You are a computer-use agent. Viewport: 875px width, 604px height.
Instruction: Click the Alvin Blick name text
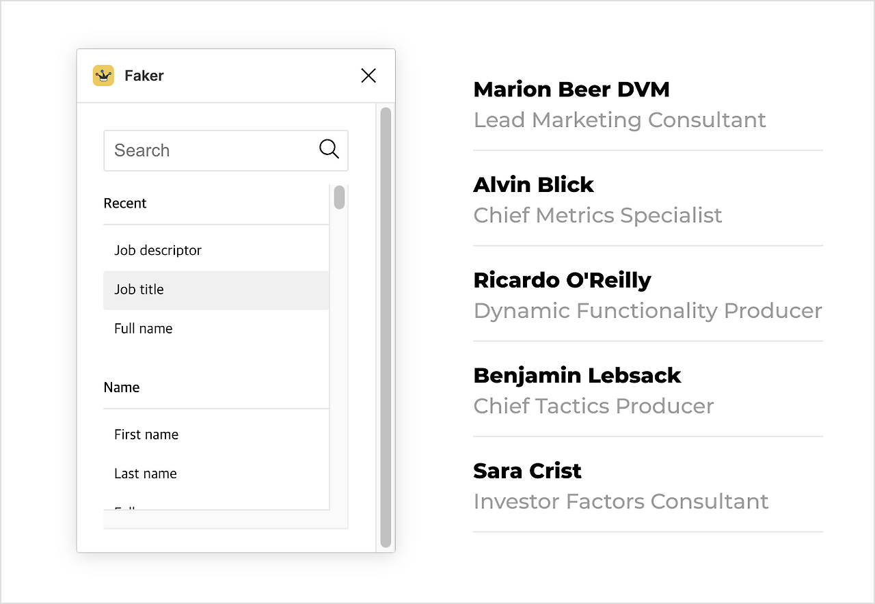coord(533,185)
